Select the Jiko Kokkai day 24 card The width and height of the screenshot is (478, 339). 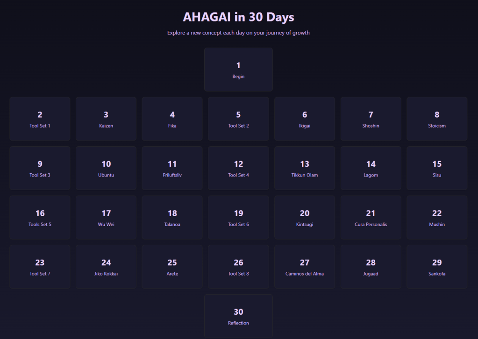coord(106,267)
